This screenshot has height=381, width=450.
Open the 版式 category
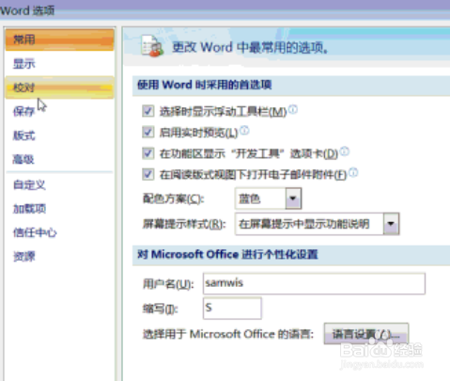[x=59, y=135]
